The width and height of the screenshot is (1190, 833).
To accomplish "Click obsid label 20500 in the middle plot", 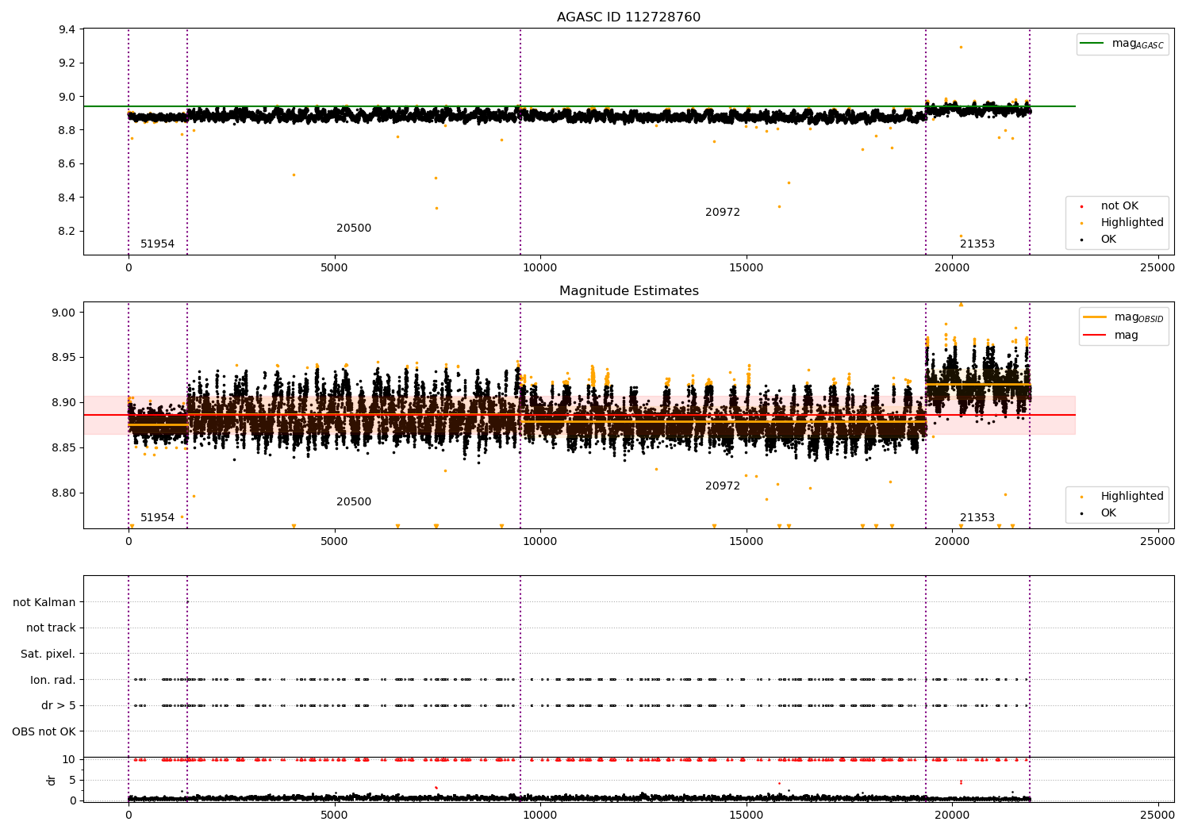I will pos(354,502).
